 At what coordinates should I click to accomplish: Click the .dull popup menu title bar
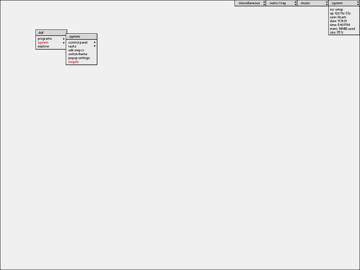click(x=51, y=33)
